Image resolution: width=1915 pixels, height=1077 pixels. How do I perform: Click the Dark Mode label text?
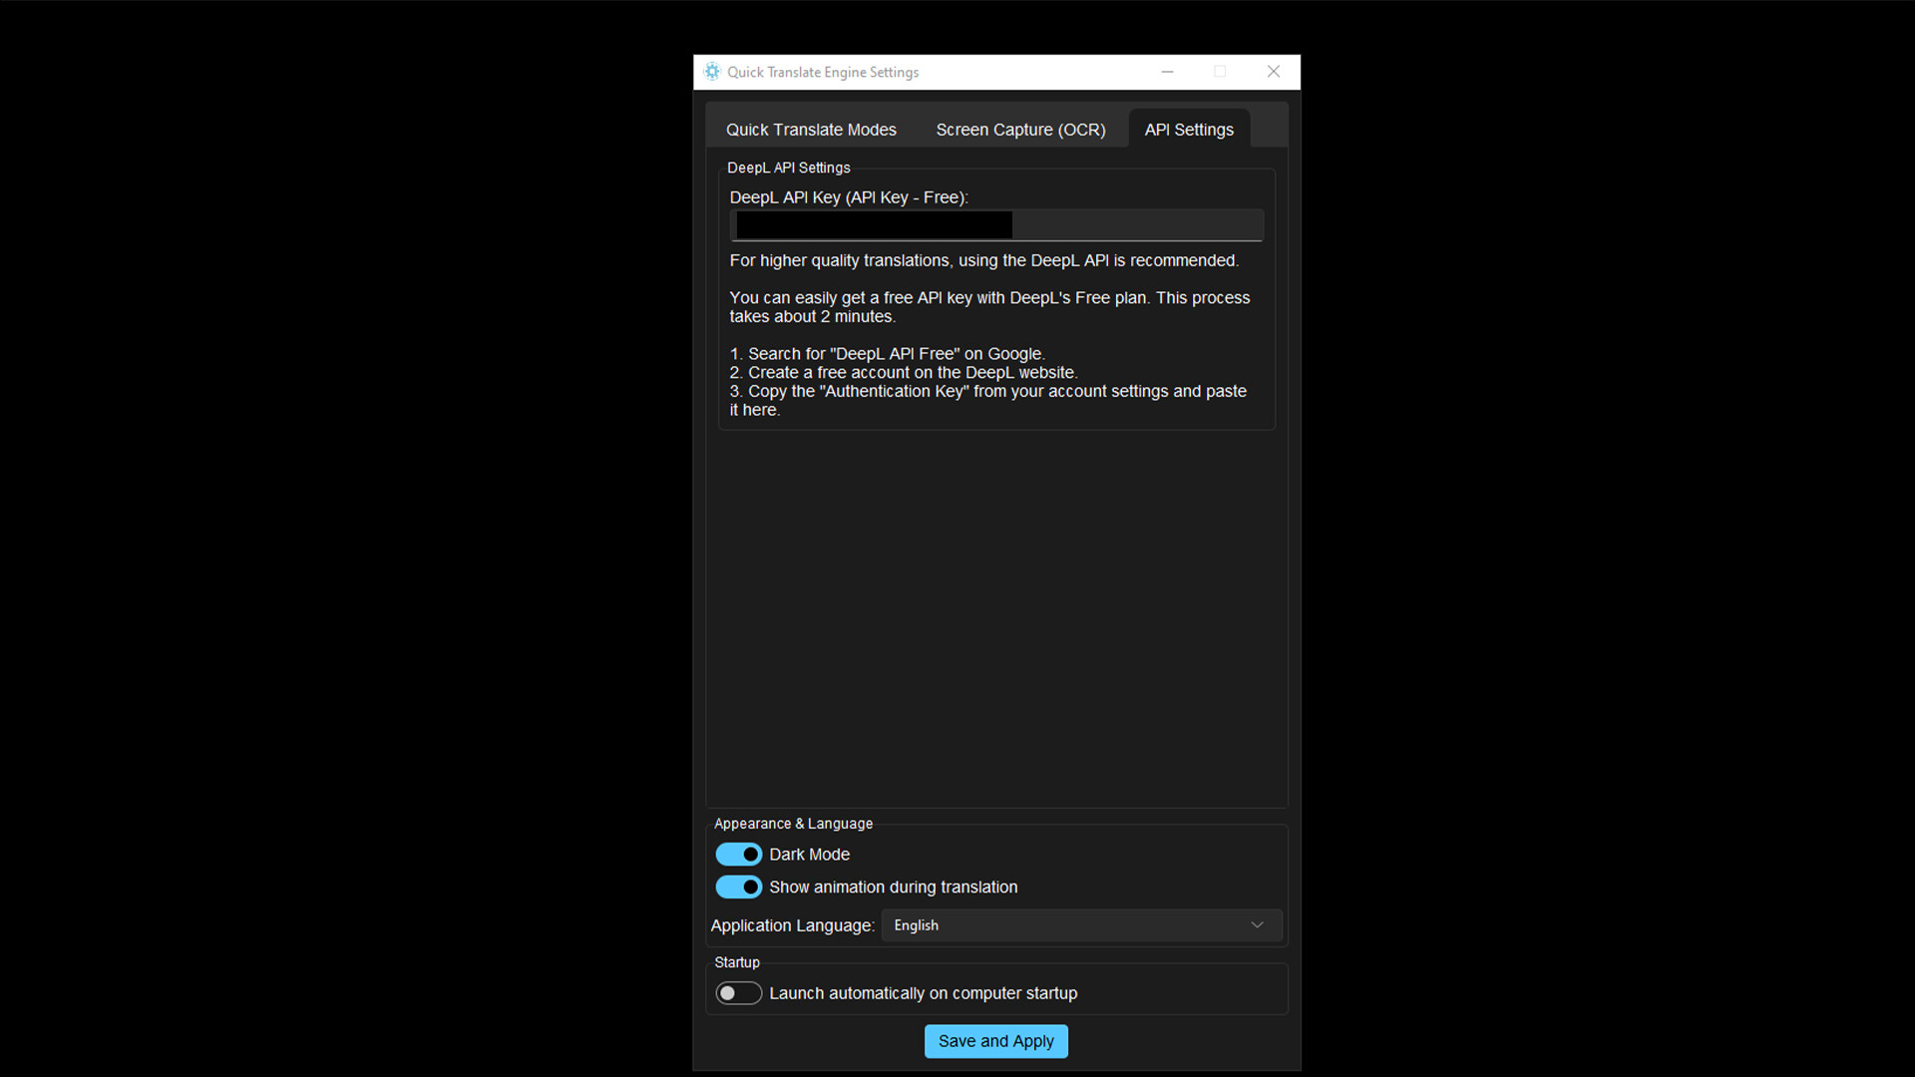click(x=809, y=855)
